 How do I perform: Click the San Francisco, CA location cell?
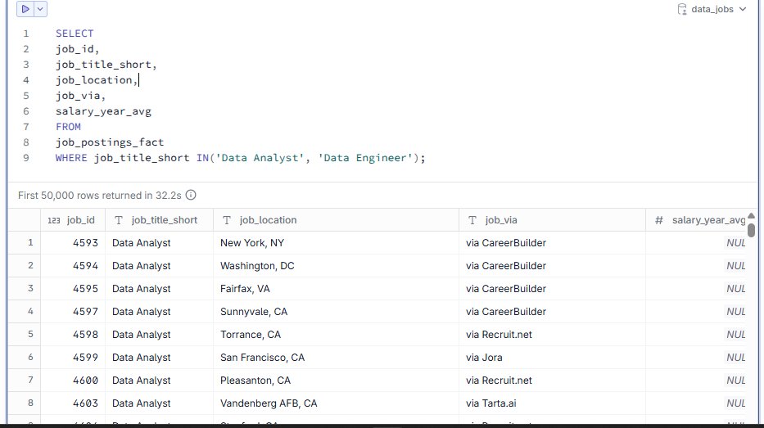[x=337, y=358]
